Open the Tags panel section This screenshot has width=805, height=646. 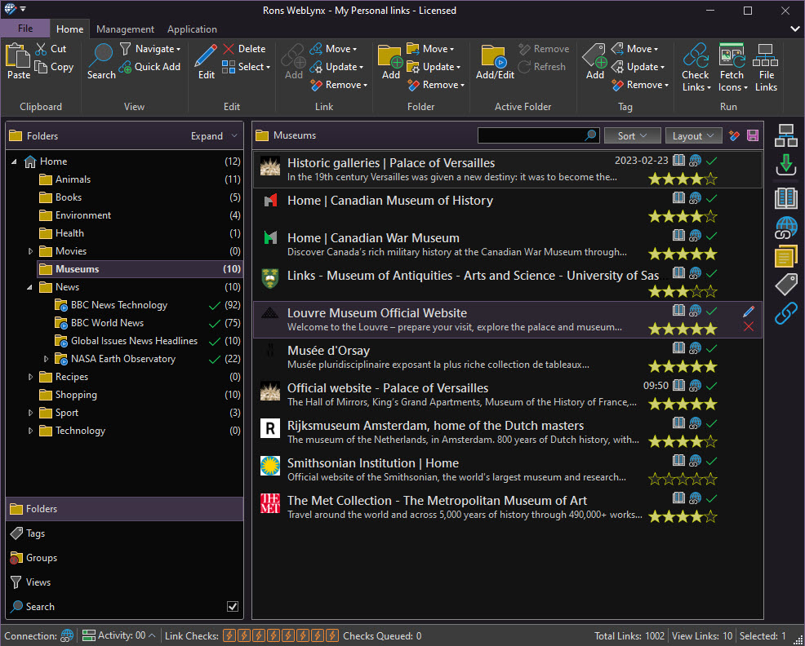click(36, 533)
